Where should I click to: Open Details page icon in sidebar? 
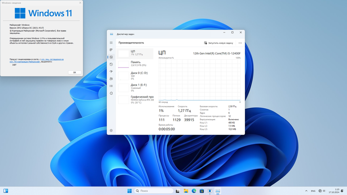(x=111, y=86)
